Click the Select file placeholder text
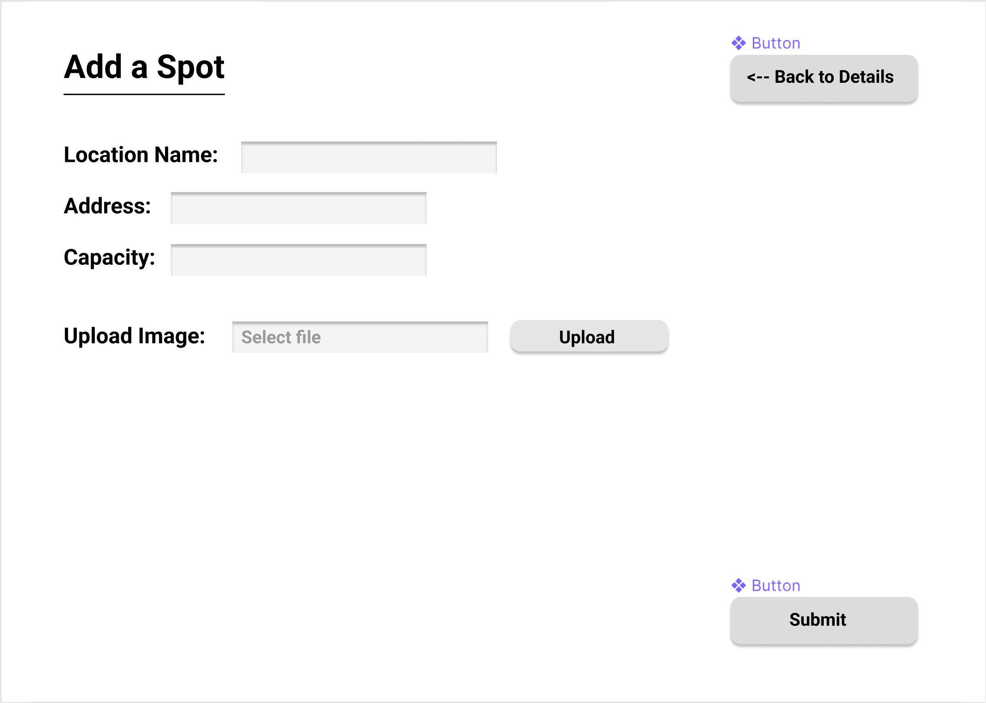 tap(282, 337)
